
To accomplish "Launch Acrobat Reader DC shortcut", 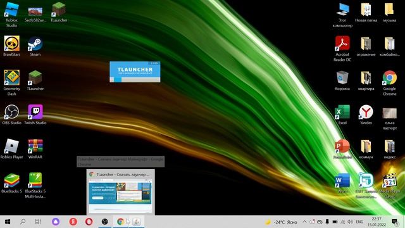I will point(342,49).
